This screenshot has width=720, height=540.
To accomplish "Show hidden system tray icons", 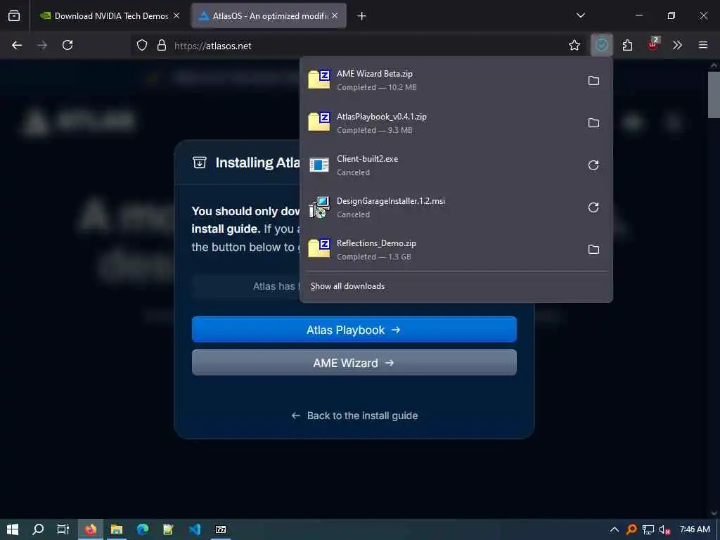I will click(x=614, y=529).
